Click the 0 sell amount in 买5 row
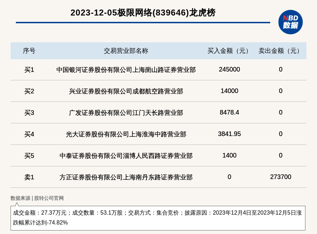317x234 pixels. [x=281, y=155]
